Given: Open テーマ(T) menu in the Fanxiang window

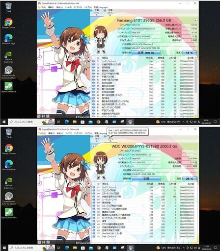Looking at the screenshot, I should [68, 7].
